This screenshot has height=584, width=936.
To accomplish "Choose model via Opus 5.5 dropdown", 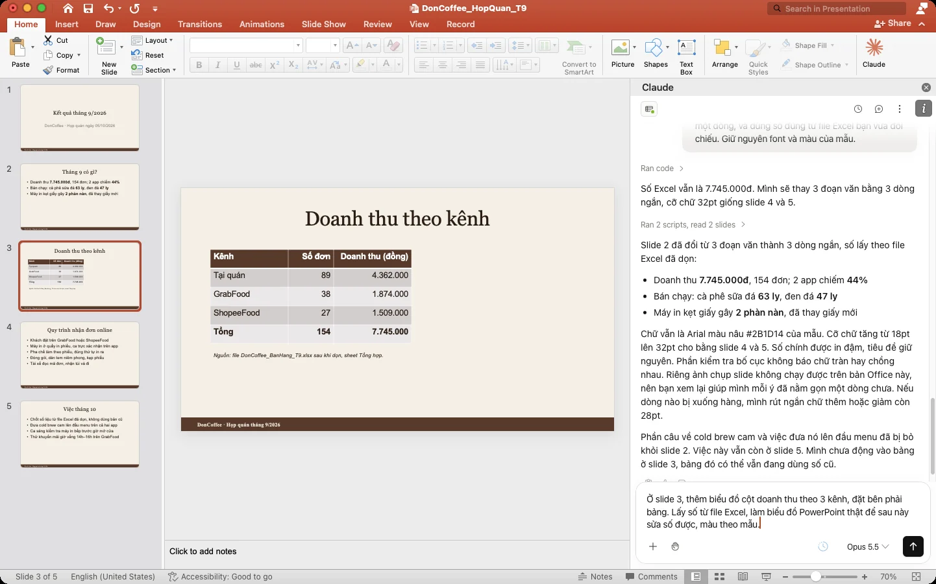I will click(868, 546).
